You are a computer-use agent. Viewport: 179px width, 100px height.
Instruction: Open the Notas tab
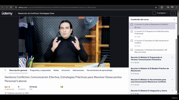coord(56,70)
